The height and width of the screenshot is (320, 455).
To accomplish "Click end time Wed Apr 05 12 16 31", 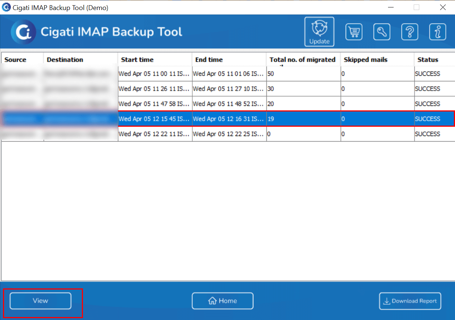I will coord(229,119).
